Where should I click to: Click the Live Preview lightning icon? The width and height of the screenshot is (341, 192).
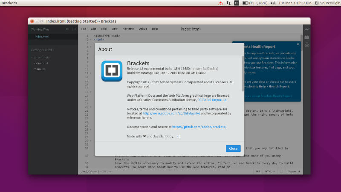coord(306,29)
